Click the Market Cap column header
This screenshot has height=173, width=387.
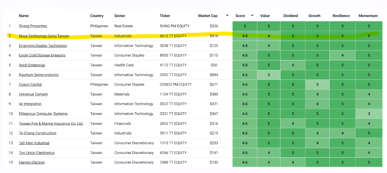pyautogui.click(x=208, y=16)
